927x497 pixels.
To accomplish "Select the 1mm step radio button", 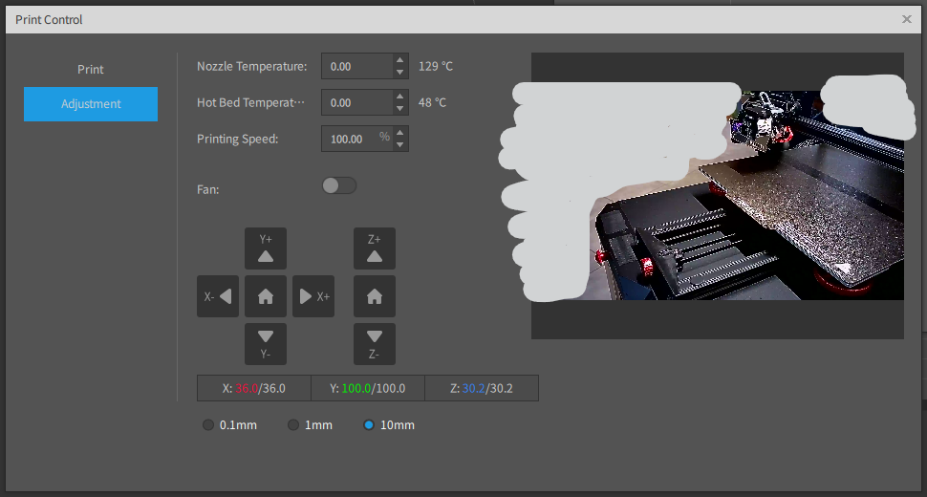I will point(293,425).
